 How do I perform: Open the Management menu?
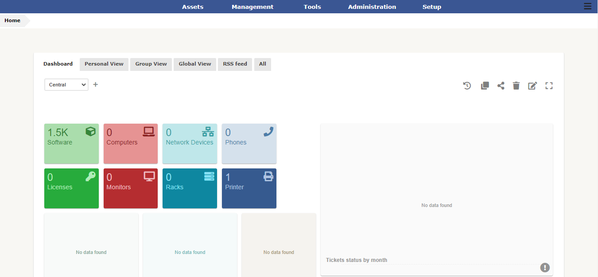pyautogui.click(x=252, y=7)
